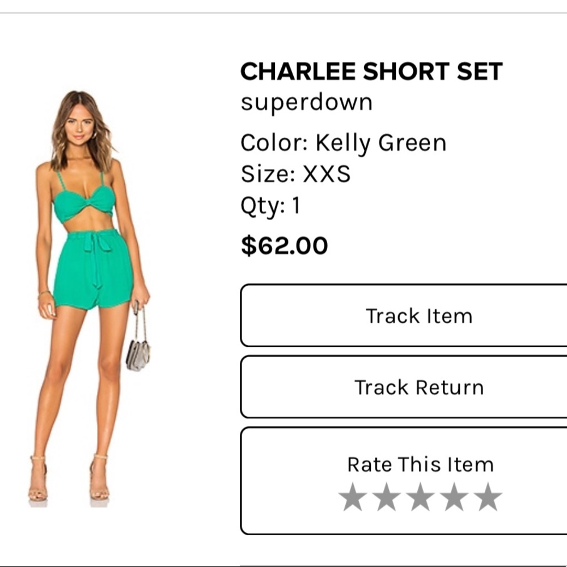
Task: Select the Kelly Green color label
Action: [x=343, y=142]
